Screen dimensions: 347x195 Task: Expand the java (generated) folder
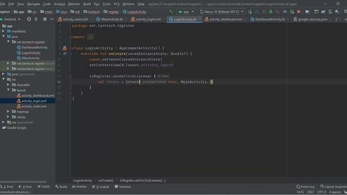(3, 74)
